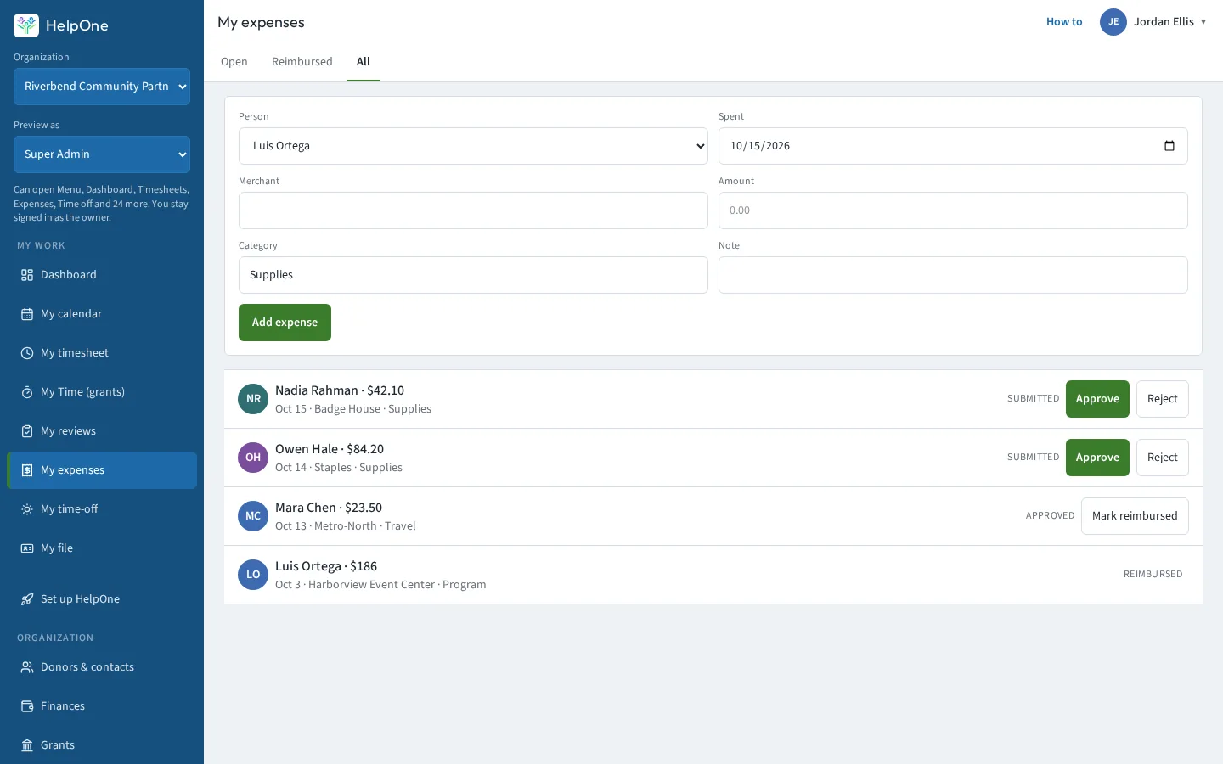This screenshot has height=764, width=1223.
Task: Click the My reviews clipboard icon
Action: point(27,431)
